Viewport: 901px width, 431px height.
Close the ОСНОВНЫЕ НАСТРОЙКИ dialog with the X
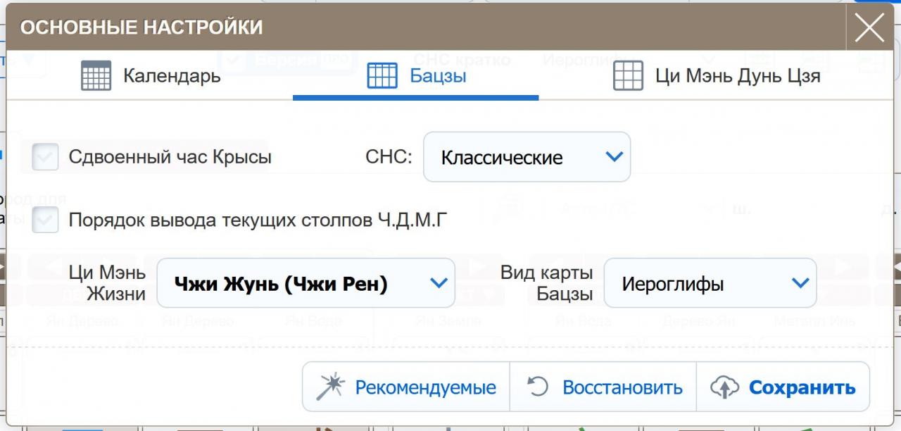869,27
